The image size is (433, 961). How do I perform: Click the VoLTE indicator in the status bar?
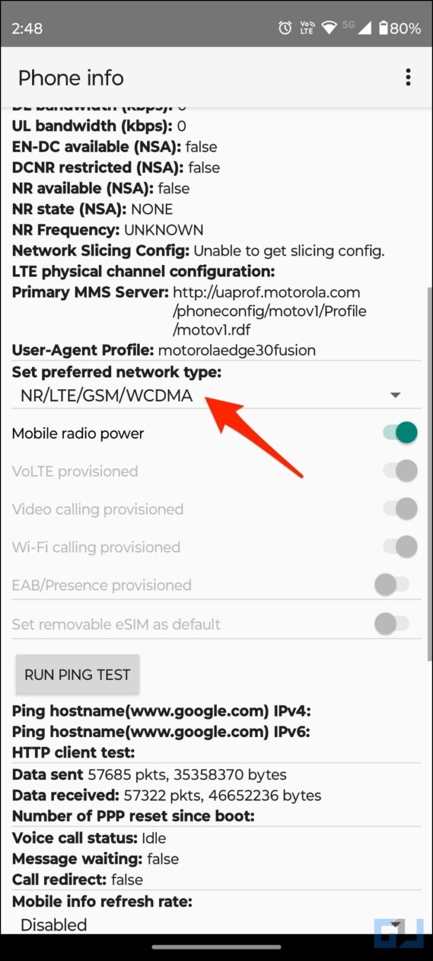pyautogui.click(x=307, y=27)
